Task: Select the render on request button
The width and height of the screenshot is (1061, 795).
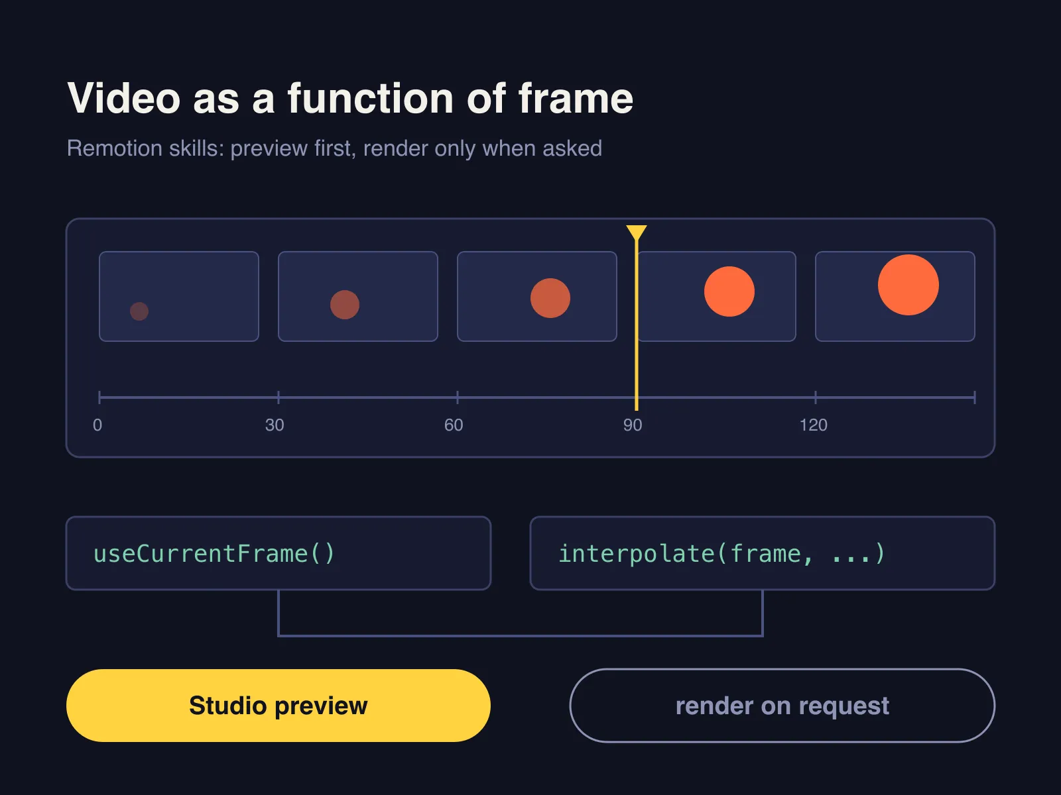Action: [782, 706]
